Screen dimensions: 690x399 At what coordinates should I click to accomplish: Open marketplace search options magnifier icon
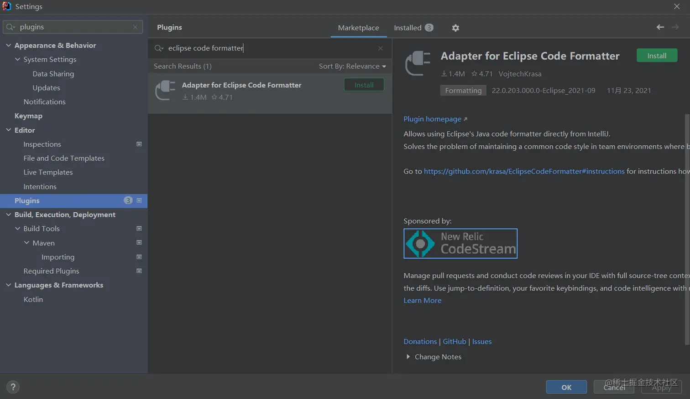click(x=159, y=48)
